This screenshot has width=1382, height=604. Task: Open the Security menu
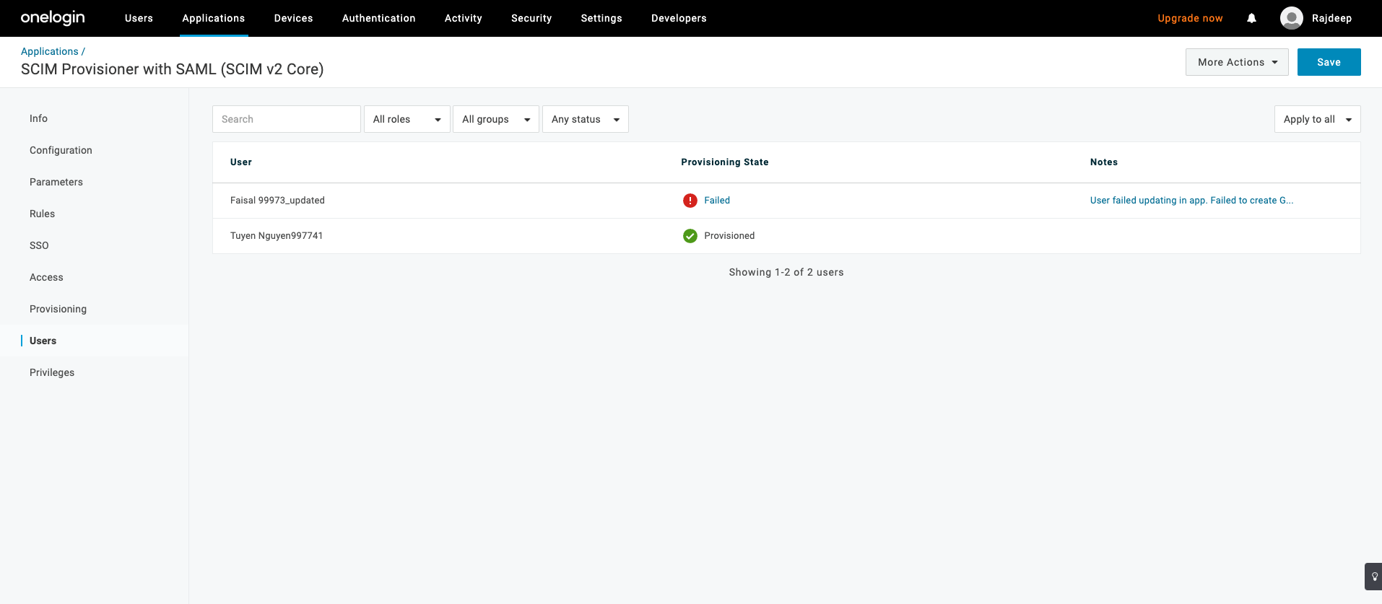531,18
